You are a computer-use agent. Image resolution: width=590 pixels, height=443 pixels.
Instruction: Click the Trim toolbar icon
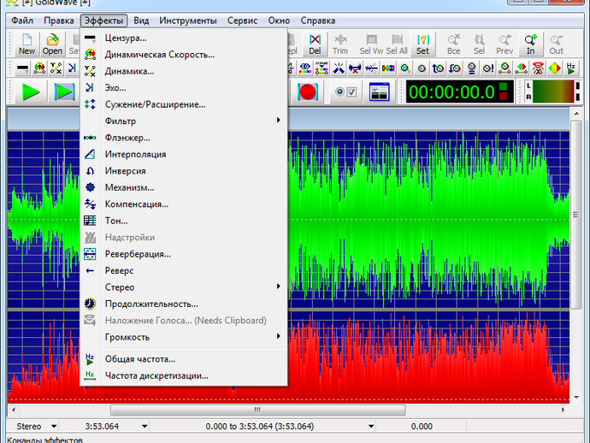click(x=340, y=44)
